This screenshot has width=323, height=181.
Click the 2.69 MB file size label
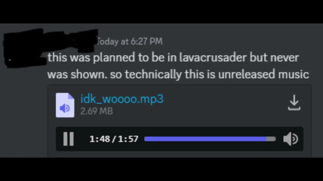[96, 111]
